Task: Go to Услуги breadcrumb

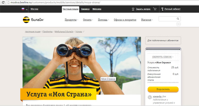Action: coord(79,32)
